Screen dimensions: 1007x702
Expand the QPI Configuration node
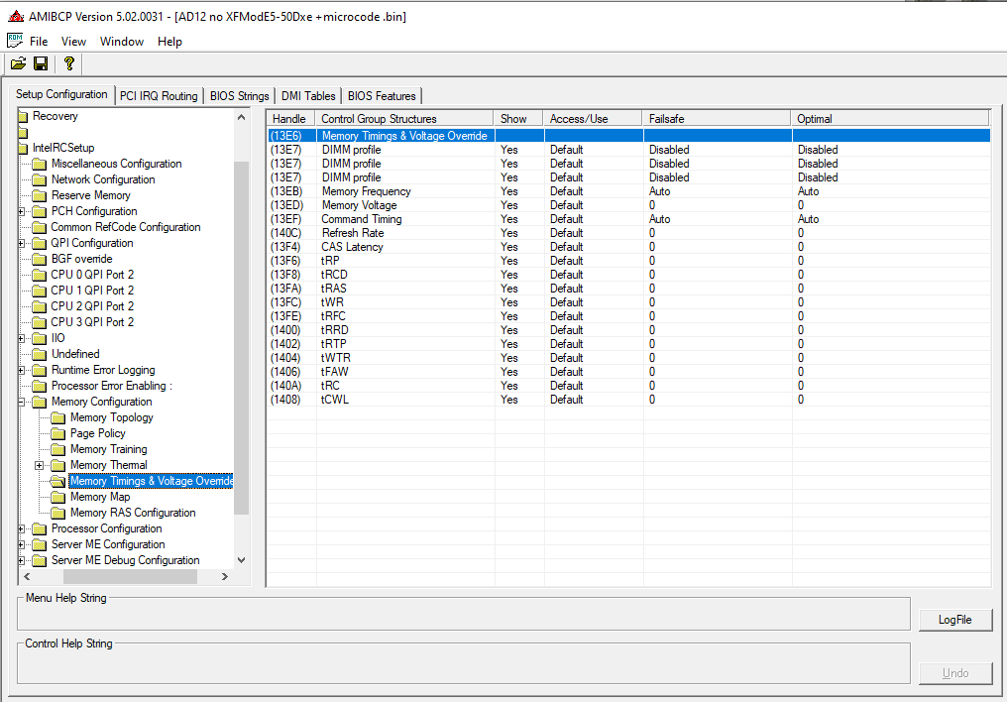coord(21,244)
